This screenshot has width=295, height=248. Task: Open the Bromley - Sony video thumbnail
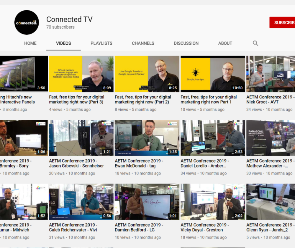(24, 138)
